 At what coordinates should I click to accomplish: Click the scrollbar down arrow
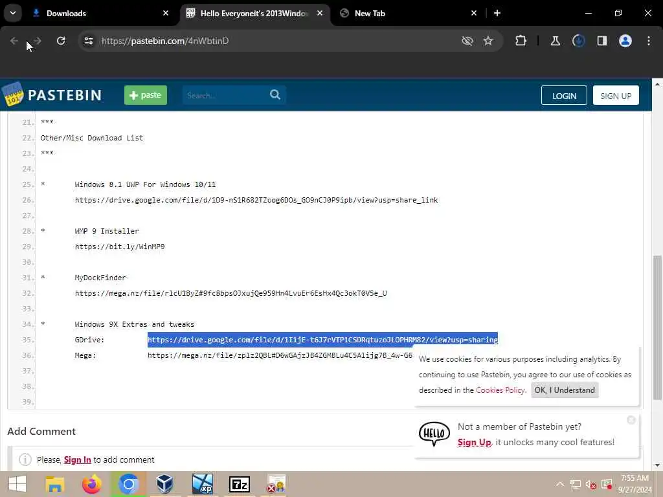657,465
